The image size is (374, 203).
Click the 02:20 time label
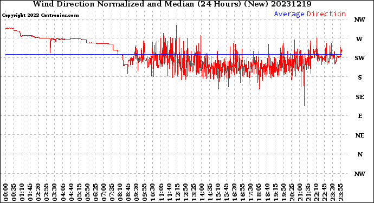[x=38, y=192]
